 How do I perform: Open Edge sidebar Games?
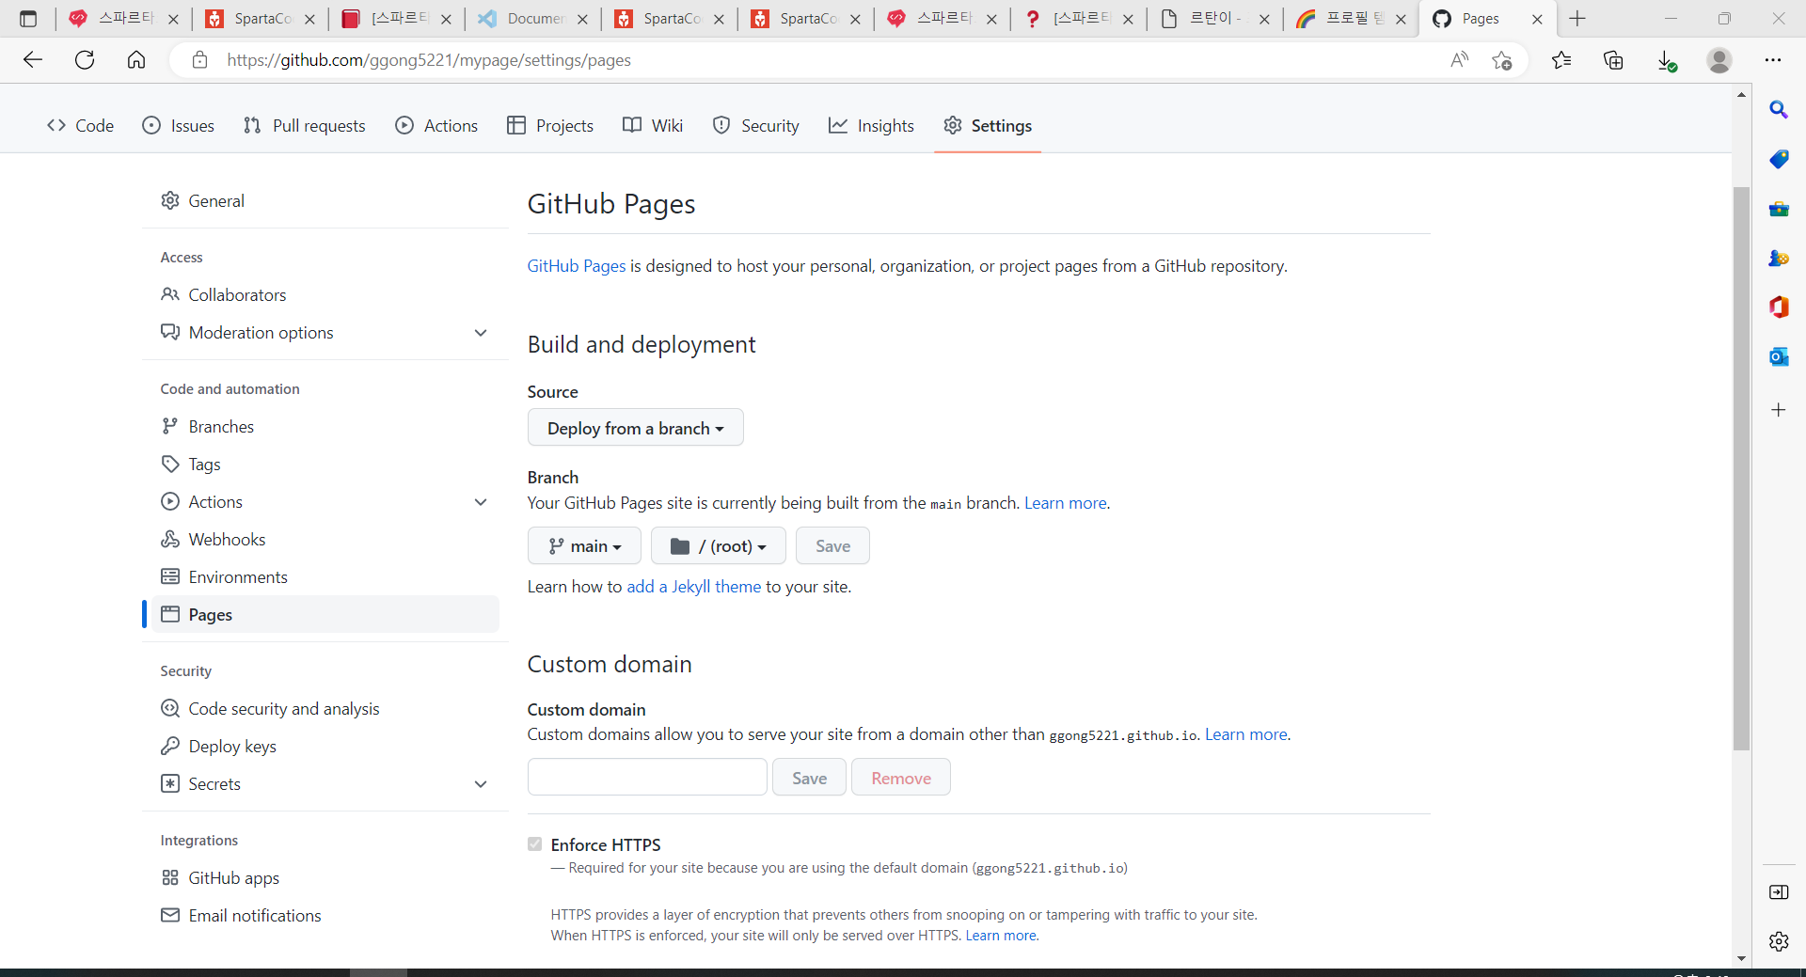click(x=1779, y=258)
